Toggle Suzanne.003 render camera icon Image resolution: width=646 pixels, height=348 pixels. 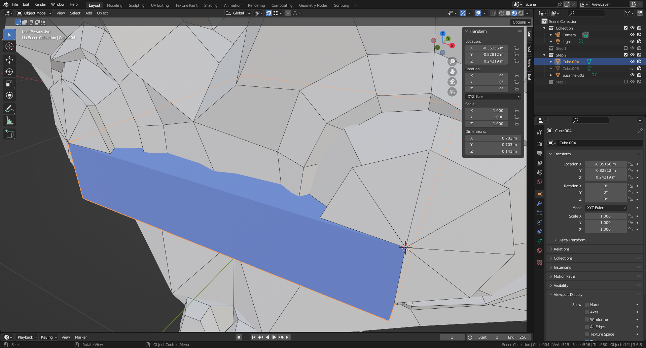click(x=639, y=75)
